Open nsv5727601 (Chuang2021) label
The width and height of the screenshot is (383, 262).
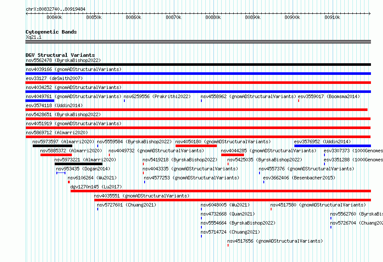point(127,205)
